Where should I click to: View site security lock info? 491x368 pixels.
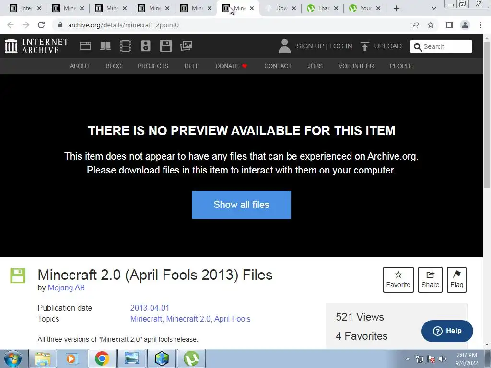tap(60, 25)
